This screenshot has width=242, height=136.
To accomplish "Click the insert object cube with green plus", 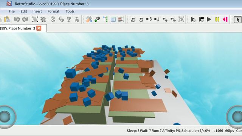I will click(97, 19).
